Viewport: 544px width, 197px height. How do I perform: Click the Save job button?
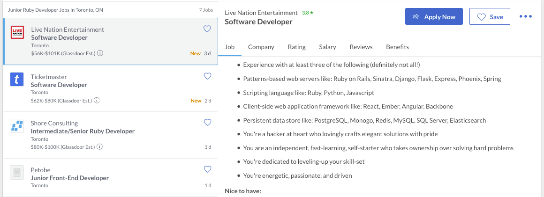click(x=490, y=17)
